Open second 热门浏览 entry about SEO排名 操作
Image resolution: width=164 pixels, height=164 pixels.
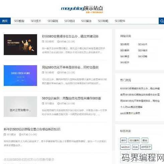pyautogui.click(x=140, y=95)
